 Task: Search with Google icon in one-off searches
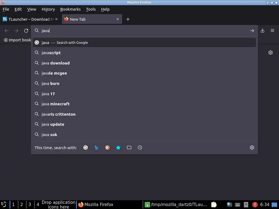[86, 147]
